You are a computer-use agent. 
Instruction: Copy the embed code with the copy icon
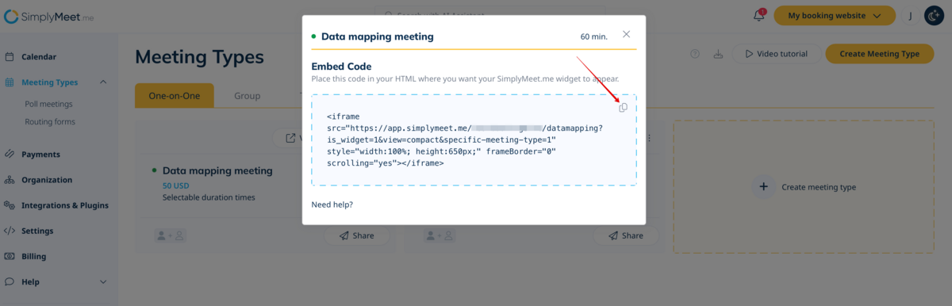point(623,108)
